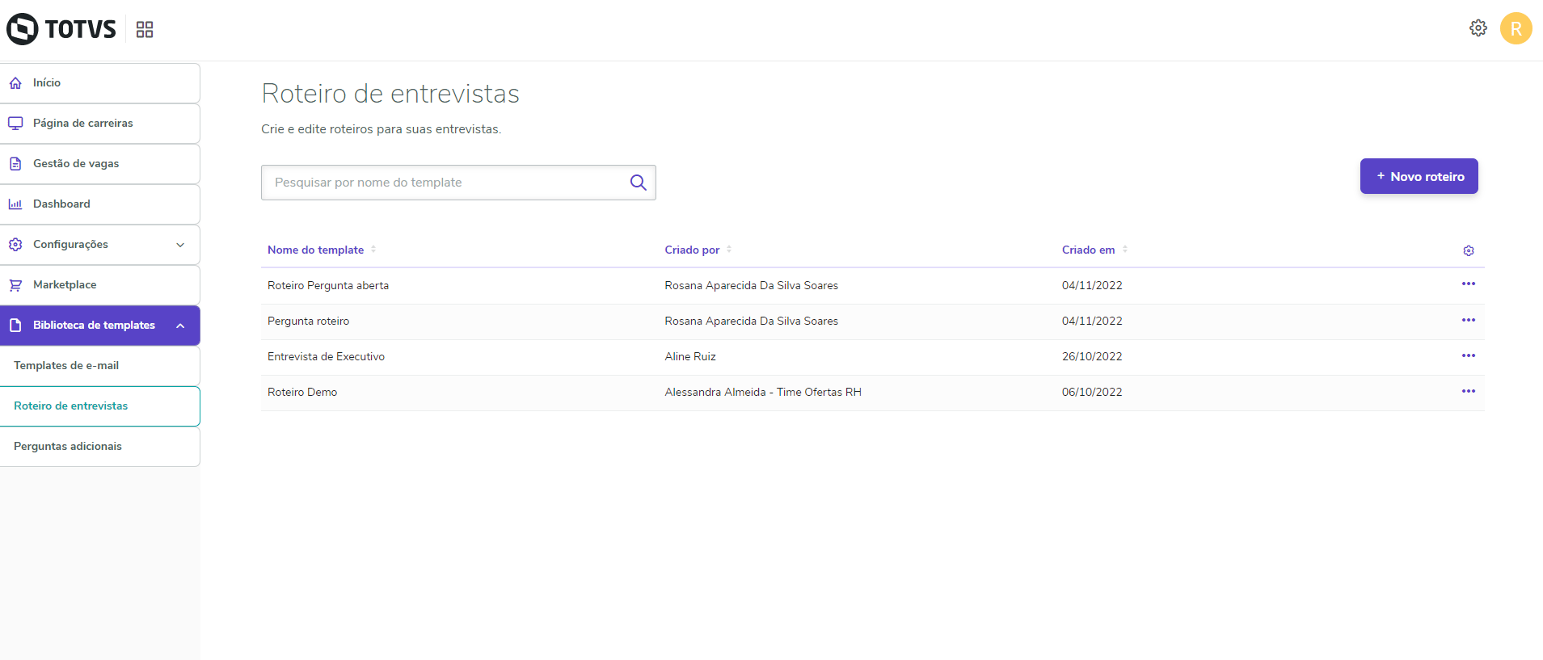Open actions menu for Pergunta roteiro
Image resolution: width=1543 pixels, height=660 pixels.
(1469, 321)
